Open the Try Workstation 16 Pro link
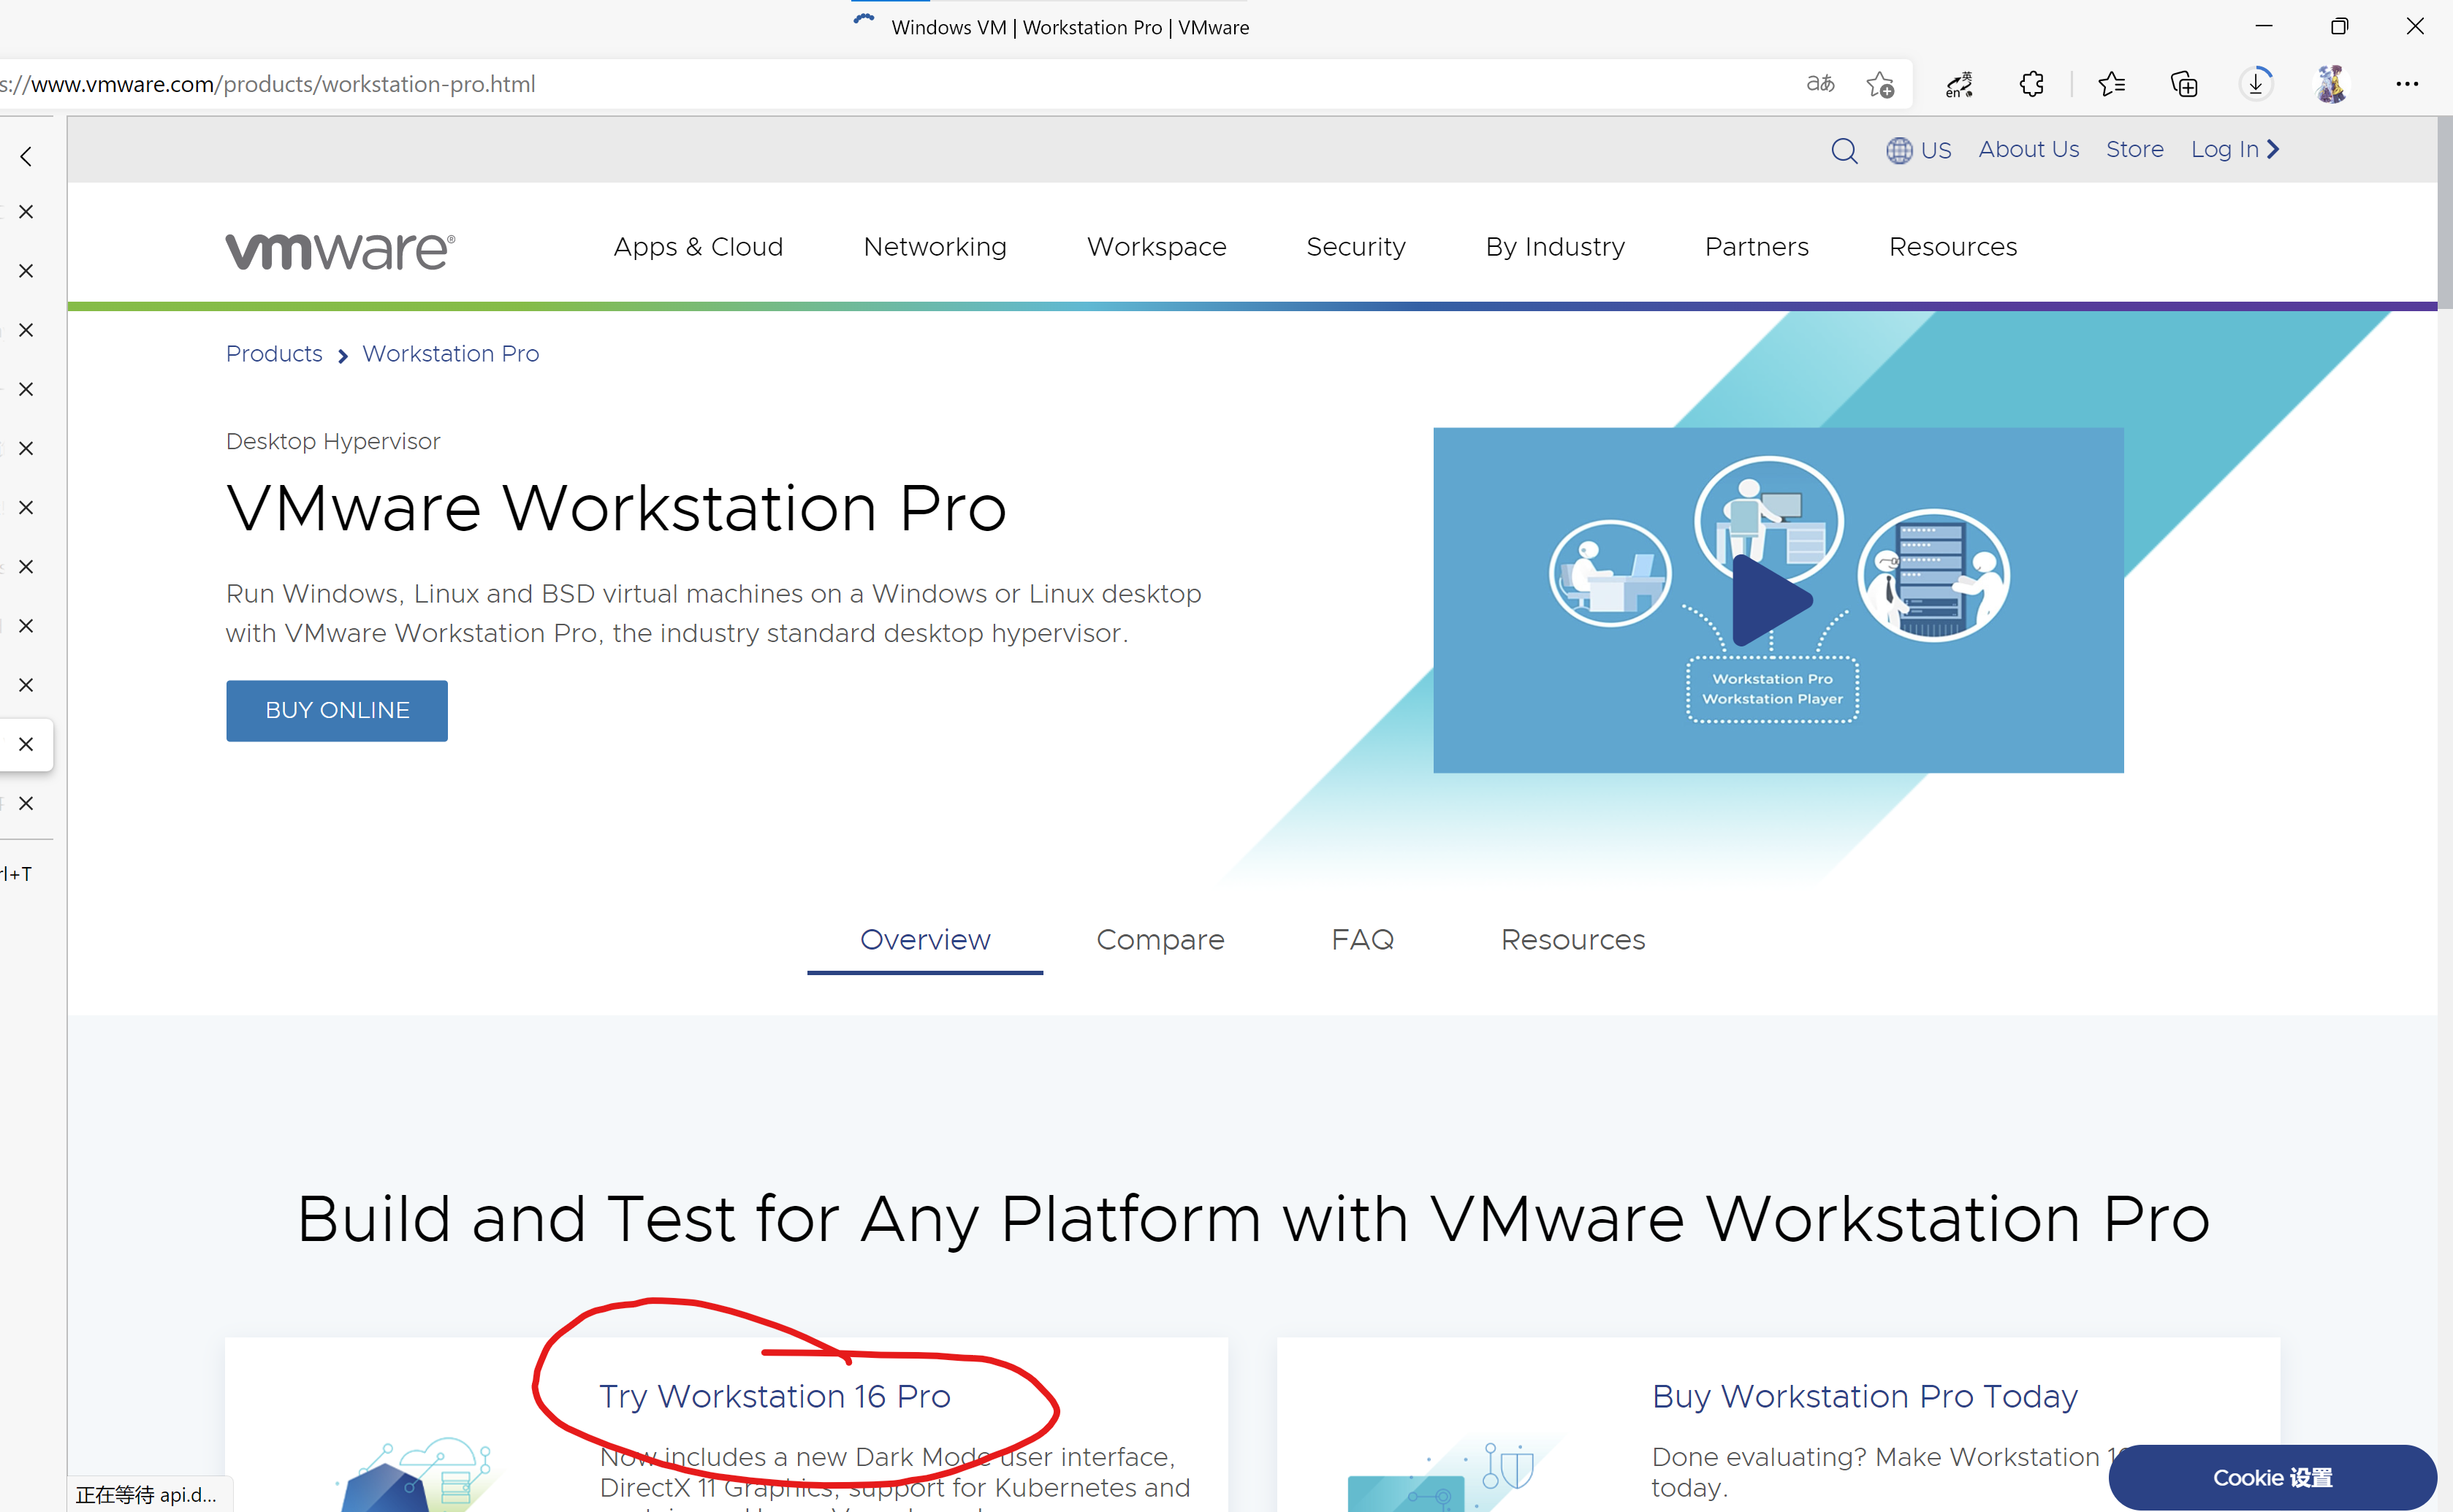This screenshot has width=2453, height=1512. 775,1396
